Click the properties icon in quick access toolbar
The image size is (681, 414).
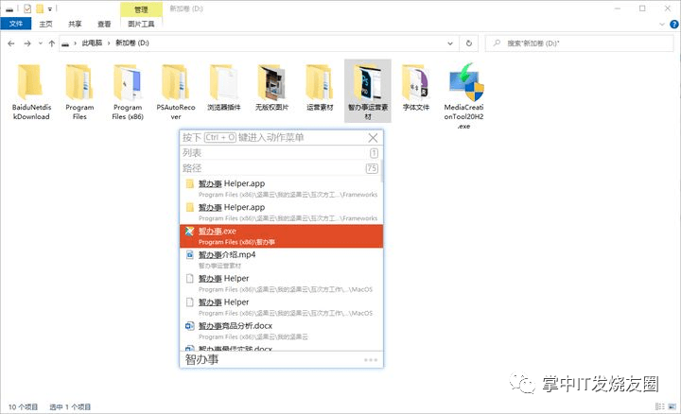pyautogui.click(x=27, y=9)
